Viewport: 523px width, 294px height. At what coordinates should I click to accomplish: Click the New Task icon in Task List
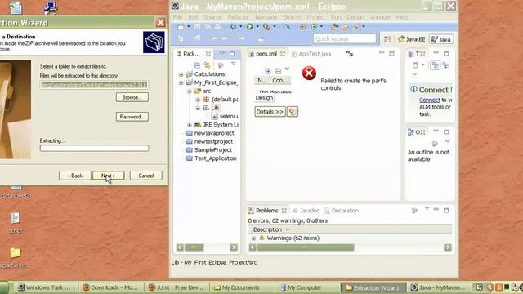coord(416,65)
